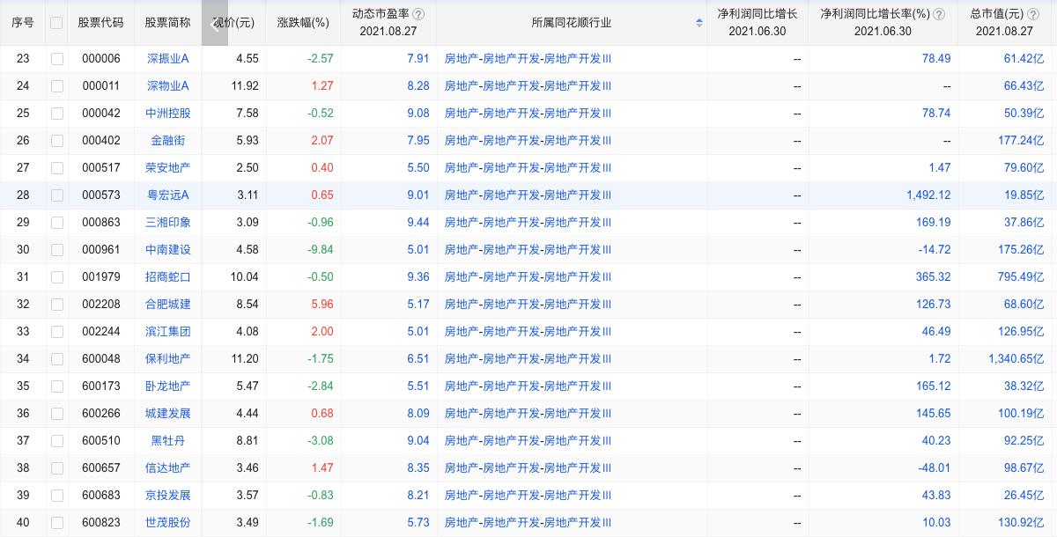Open the 深物业A stock page
Screen dimensions: 1057x537
pos(167,85)
